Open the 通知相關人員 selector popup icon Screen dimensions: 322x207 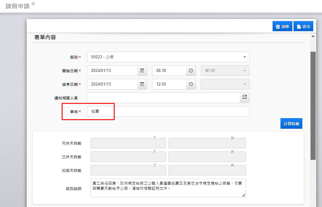(x=244, y=97)
